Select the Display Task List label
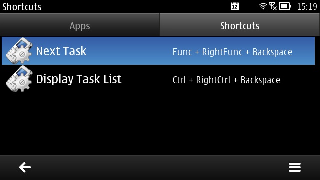The height and width of the screenshot is (180, 320). click(79, 79)
